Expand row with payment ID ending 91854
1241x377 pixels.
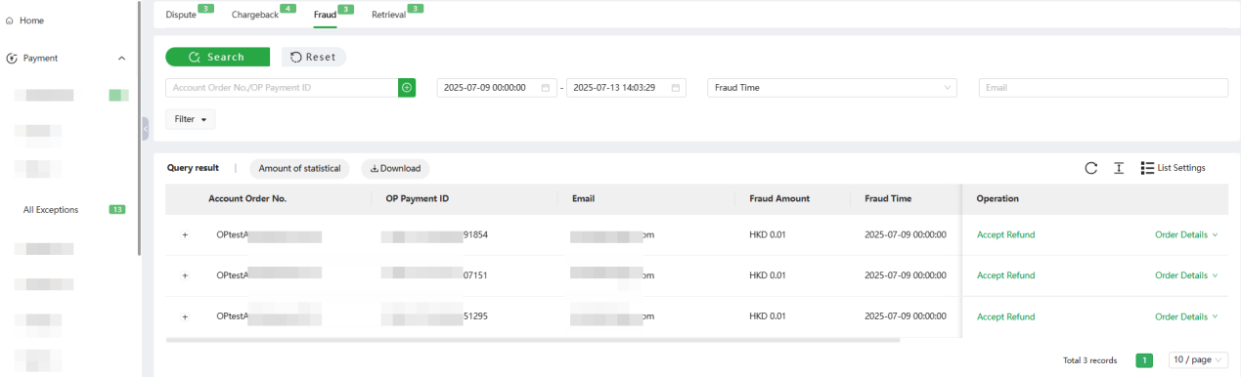(185, 234)
